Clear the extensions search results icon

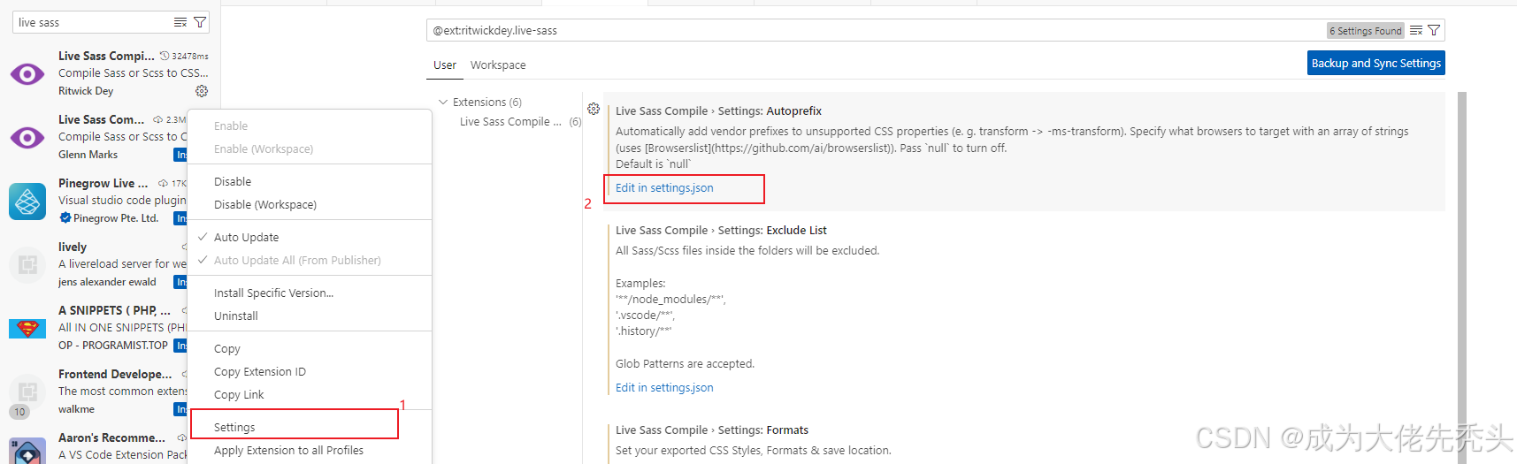point(180,22)
